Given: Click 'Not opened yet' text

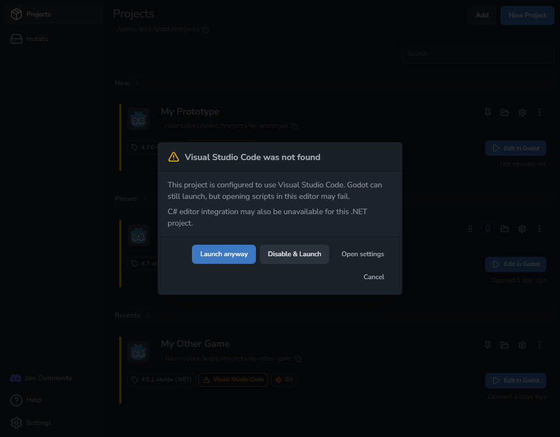Looking at the screenshot, I should 523,164.
